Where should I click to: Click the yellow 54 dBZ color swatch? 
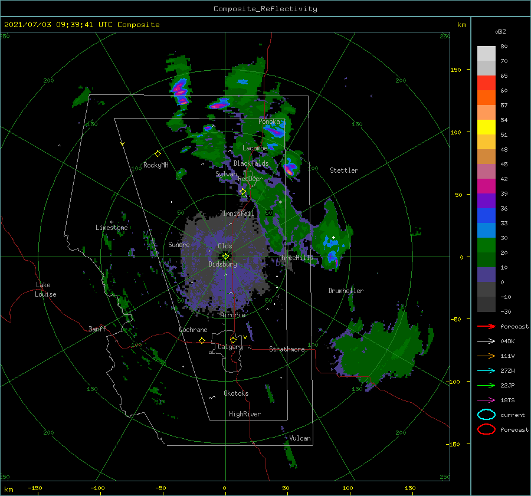[x=486, y=127]
